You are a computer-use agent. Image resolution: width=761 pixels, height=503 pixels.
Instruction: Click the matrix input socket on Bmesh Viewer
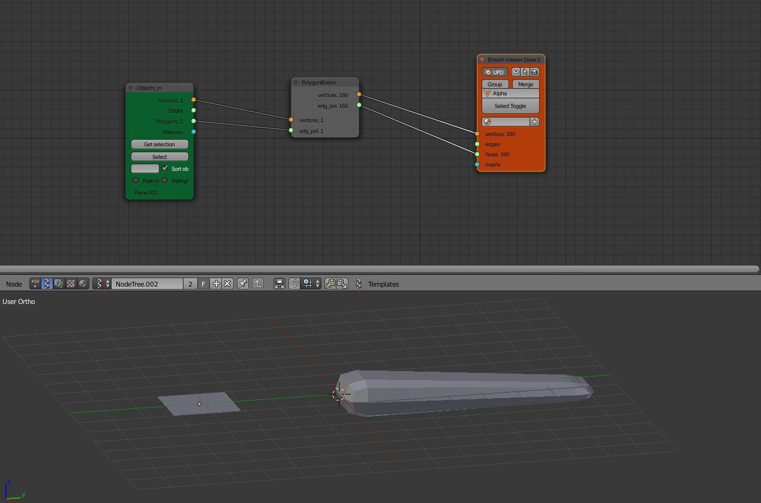pos(477,164)
